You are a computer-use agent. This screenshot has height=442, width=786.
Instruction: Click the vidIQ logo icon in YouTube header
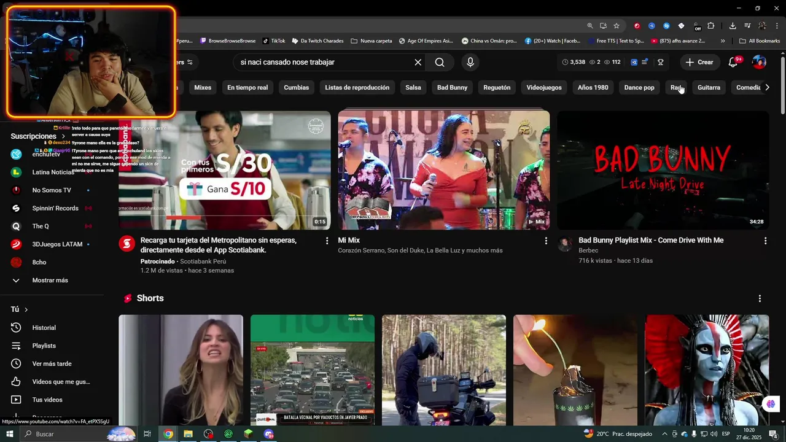634,62
